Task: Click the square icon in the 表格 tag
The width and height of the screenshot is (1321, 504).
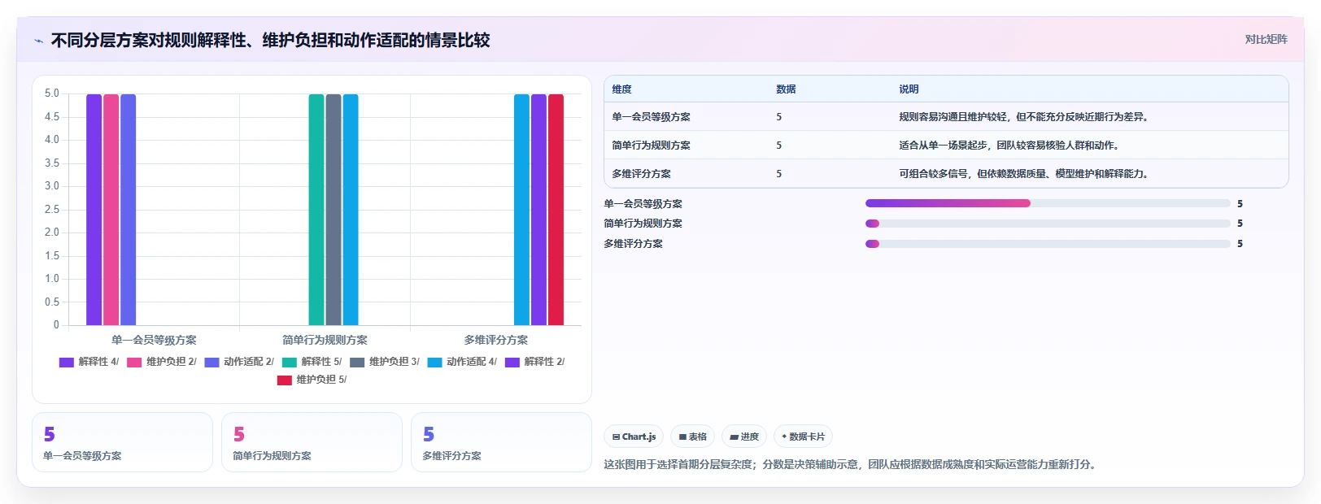Action: pyautogui.click(x=683, y=437)
